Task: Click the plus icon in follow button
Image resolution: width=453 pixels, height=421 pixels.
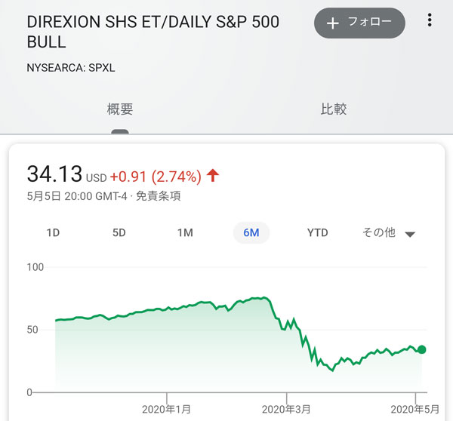Action: pos(333,23)
